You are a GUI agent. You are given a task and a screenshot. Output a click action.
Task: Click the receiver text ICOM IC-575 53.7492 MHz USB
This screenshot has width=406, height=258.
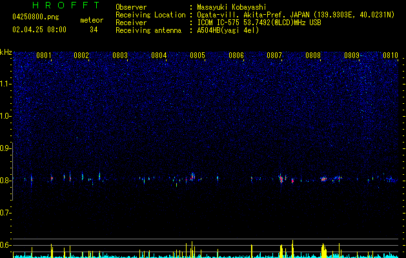[259, 23]
